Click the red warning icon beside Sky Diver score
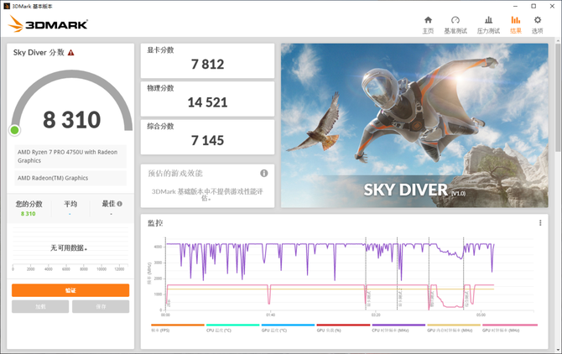The height and width of the screenshot is (354, 562). 71,53
